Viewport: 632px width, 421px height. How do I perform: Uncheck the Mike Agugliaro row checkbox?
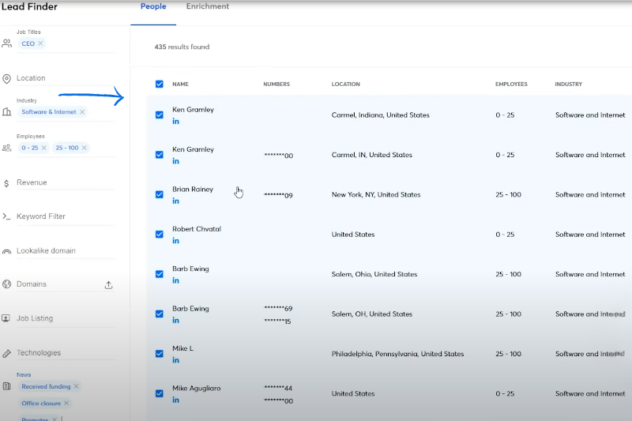160,393
